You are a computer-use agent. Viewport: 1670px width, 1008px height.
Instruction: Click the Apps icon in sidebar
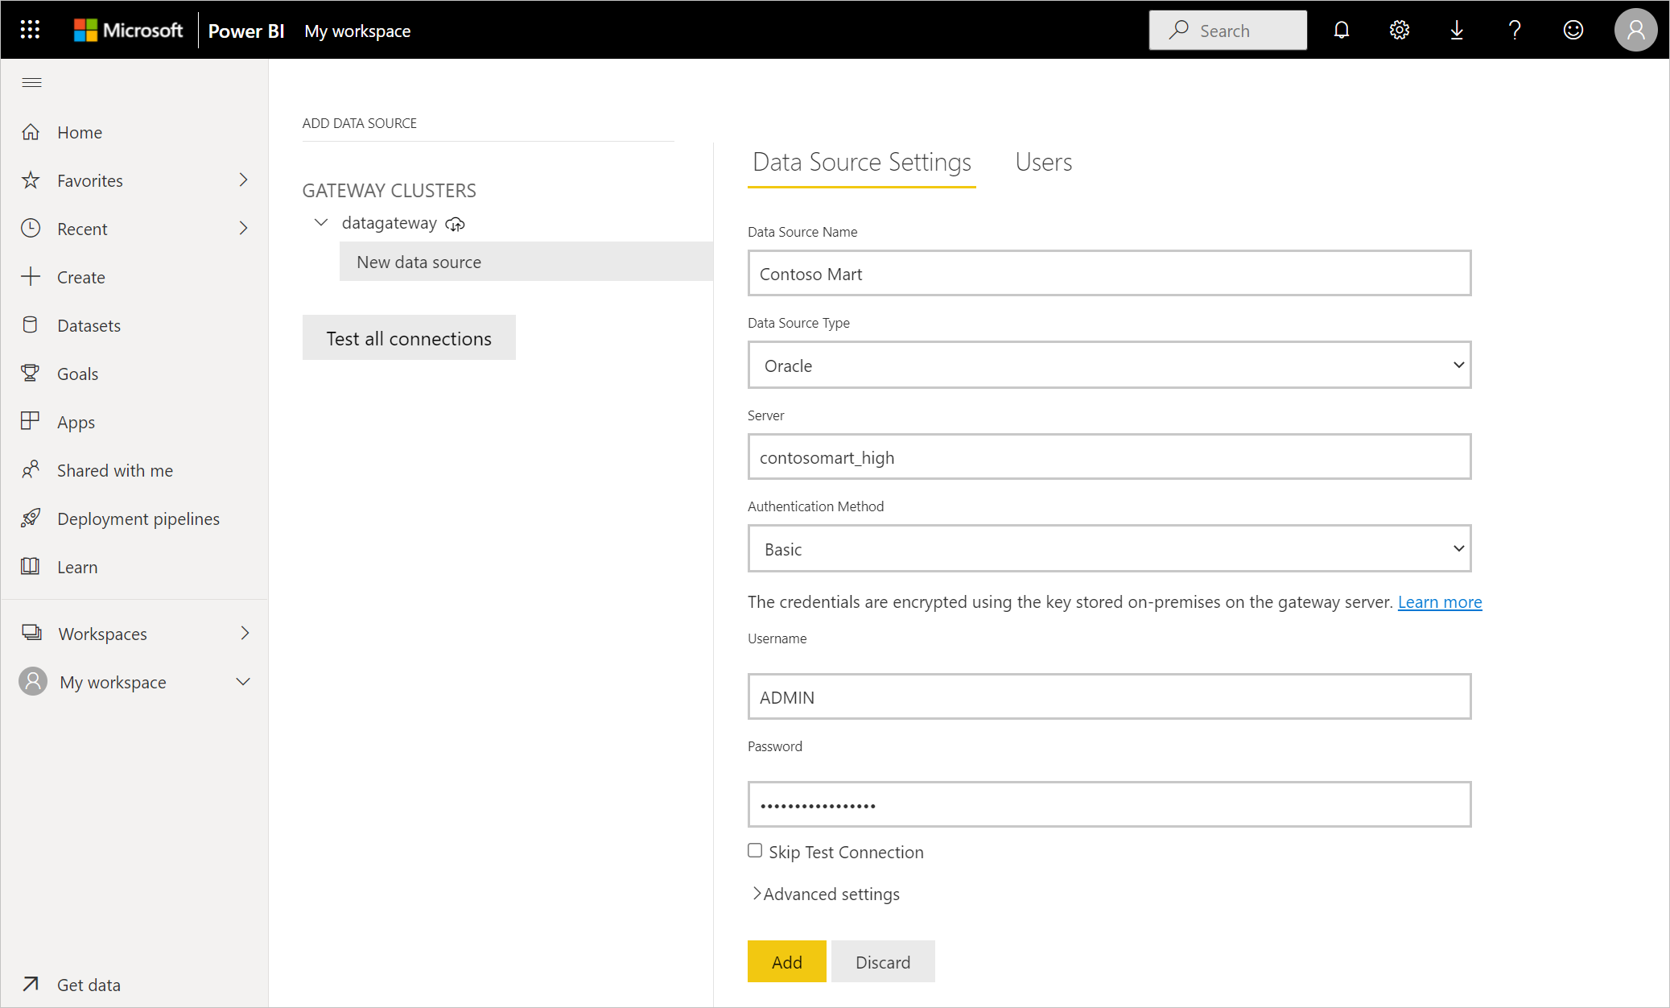32,421
